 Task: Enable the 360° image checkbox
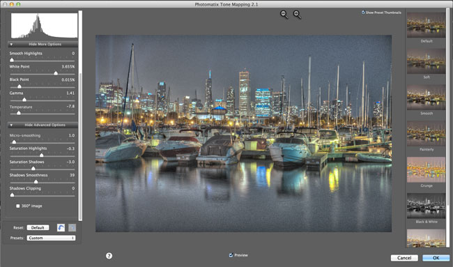pyautogui.click(x=18, y=206)
